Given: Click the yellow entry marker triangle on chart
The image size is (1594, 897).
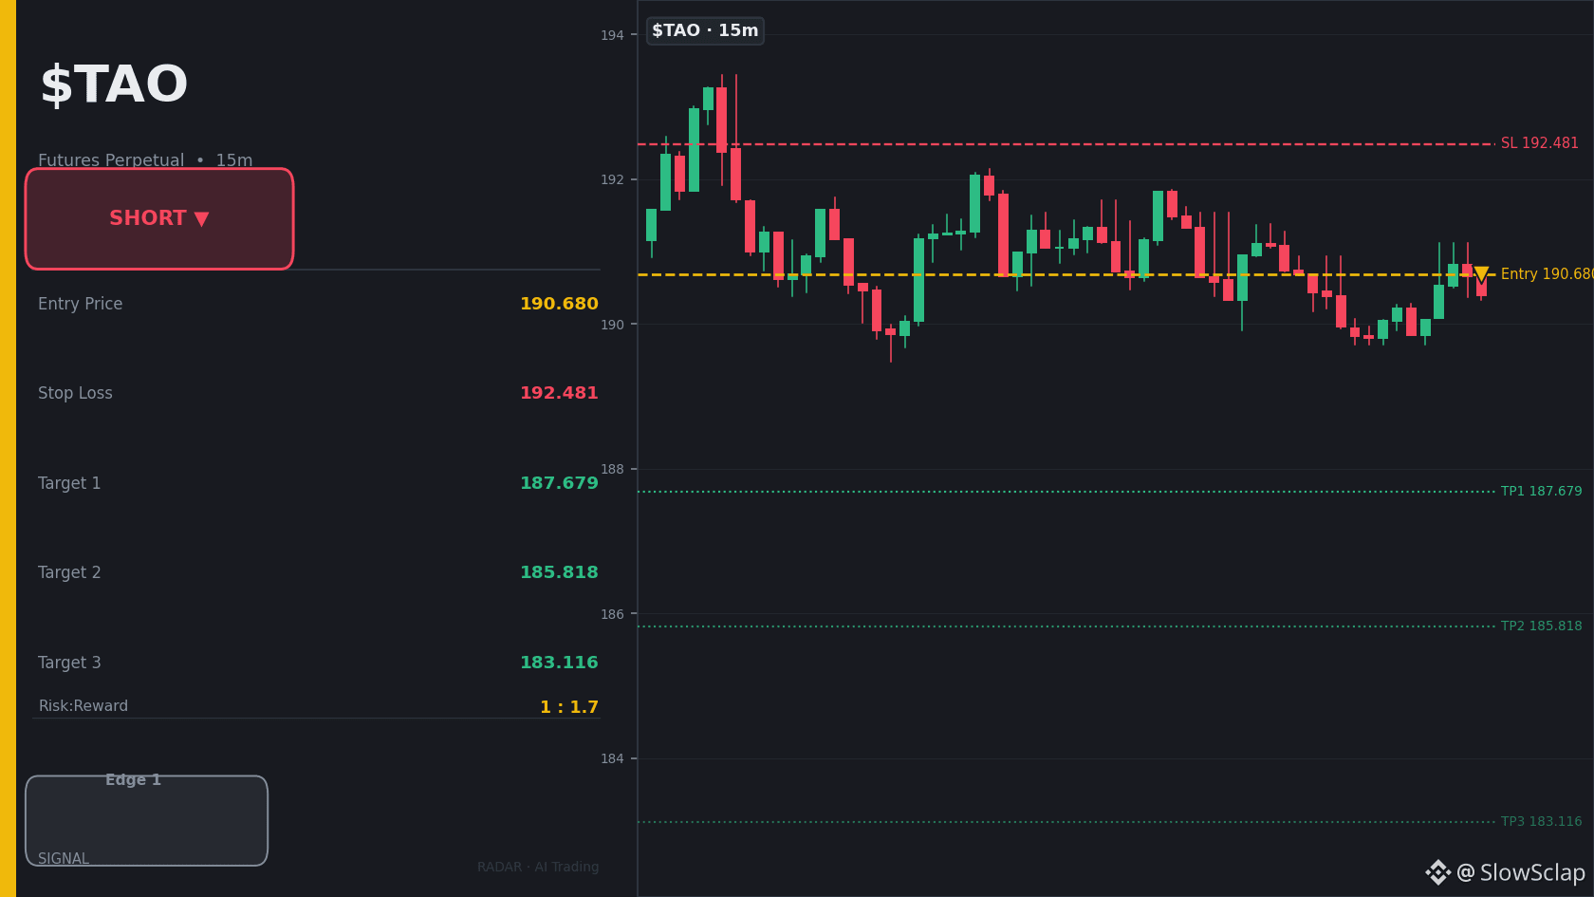Looking at the screenshot, I should coord(1481,274).
